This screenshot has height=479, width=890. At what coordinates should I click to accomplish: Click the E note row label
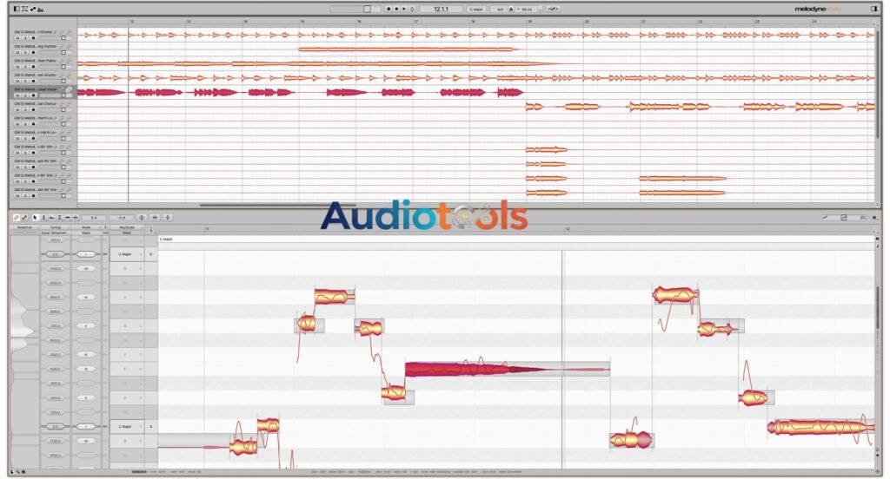(x=125, y=369)
